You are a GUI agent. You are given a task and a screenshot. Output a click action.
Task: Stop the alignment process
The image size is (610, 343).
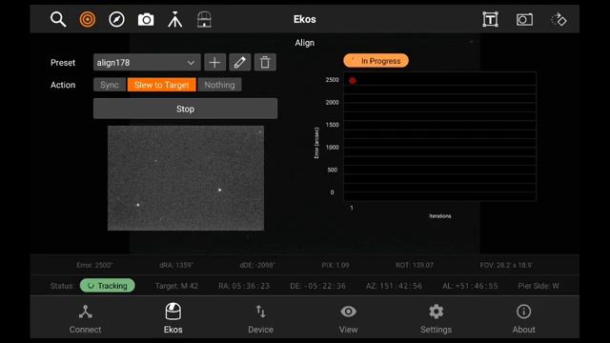pos(185,109)
